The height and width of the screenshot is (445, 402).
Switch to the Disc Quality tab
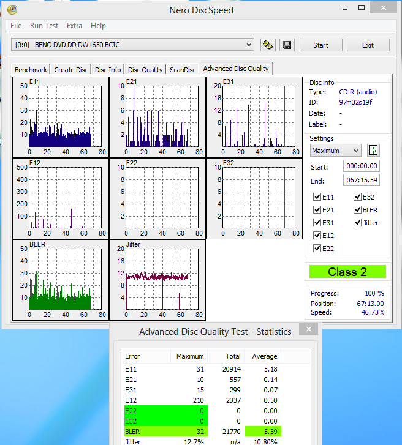(145, 70)
